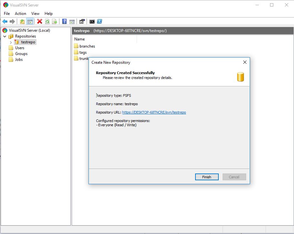Toggle the console tree visibility icon
Screen dimensions: 294x234
pos(29,21)
